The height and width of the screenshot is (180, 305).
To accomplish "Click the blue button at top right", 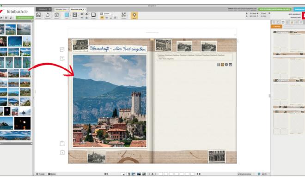I will [299, 9].
